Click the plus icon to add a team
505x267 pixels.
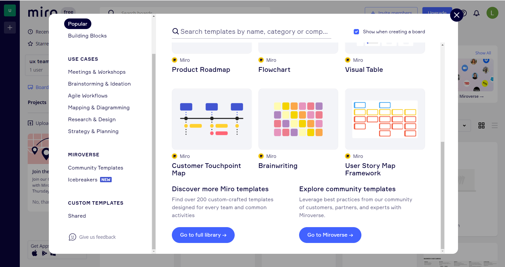(10, 27)
